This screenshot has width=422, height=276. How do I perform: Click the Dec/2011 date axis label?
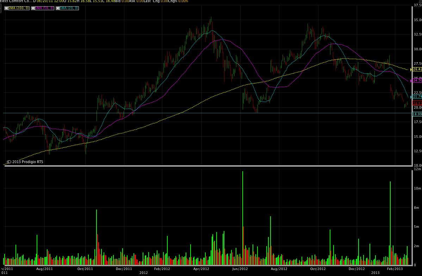click(x=124, y=269)
